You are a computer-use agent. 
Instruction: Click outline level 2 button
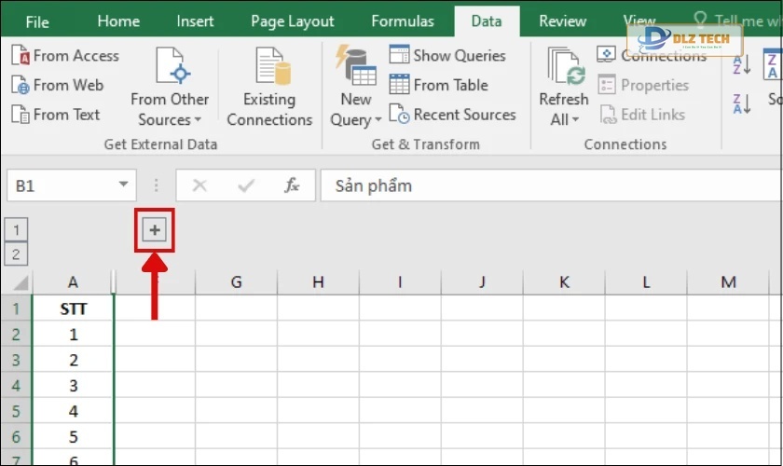(17, 254)
